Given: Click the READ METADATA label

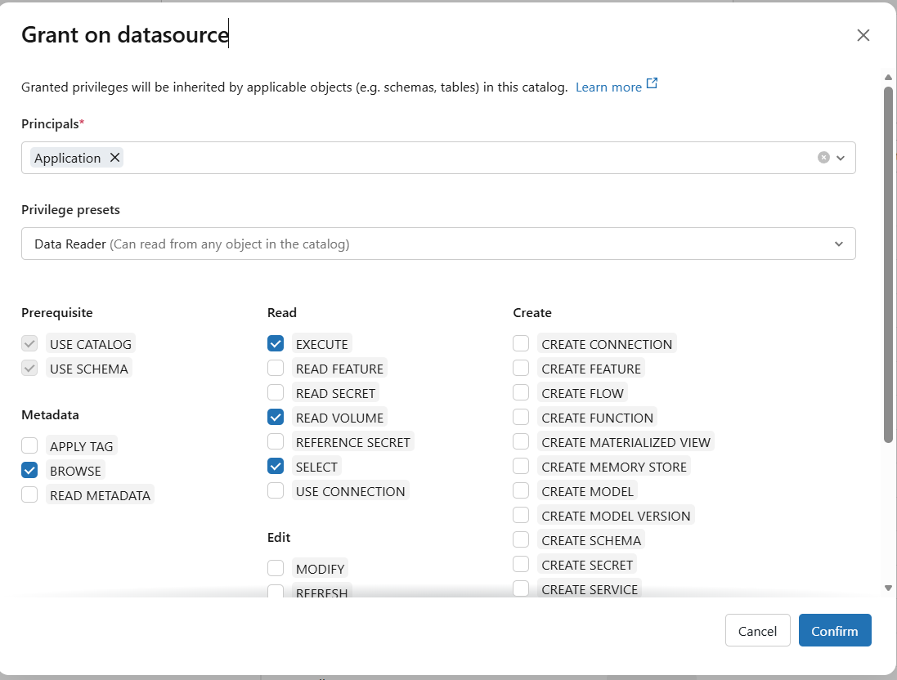Looking at the screenshot, I should click(x=100, y=495).
